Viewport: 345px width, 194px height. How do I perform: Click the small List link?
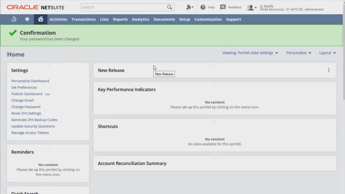pyautogui.click(x=47, y=94)
